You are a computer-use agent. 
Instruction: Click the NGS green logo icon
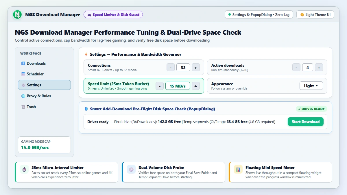[17, 14]
